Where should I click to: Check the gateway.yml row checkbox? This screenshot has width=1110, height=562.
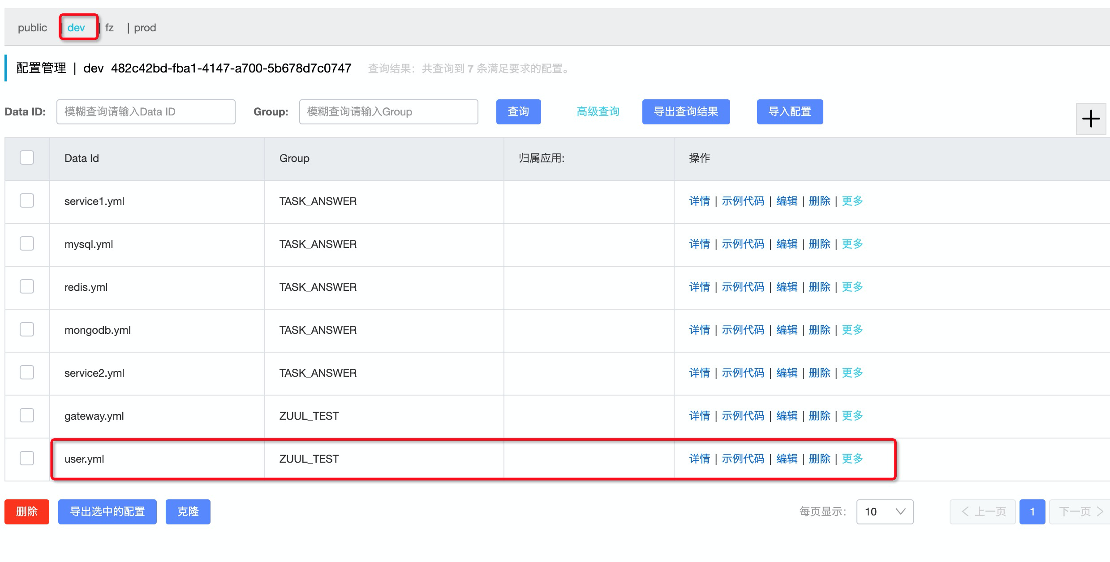27,416
